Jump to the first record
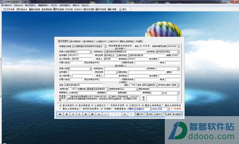This screenshot has width=239, height=144. (x=60, y=114)
